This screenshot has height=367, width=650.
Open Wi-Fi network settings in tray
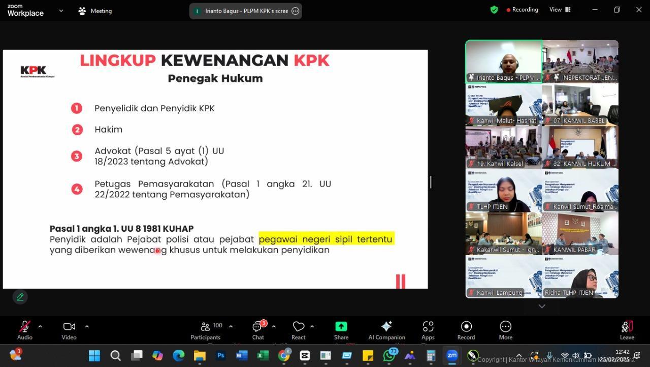pos(564,355)
